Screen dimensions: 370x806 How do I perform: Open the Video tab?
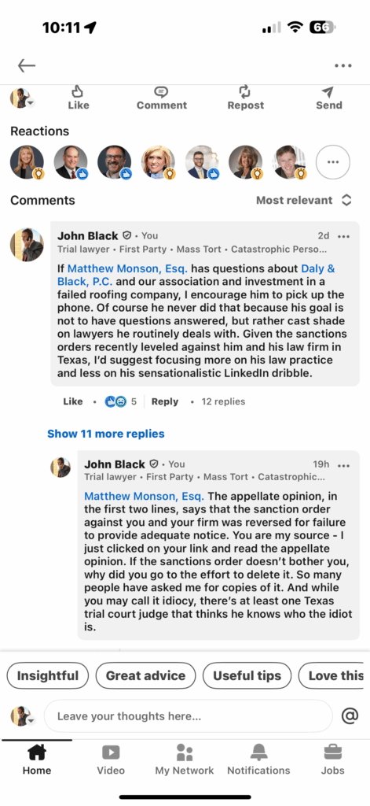coord(111,760)
